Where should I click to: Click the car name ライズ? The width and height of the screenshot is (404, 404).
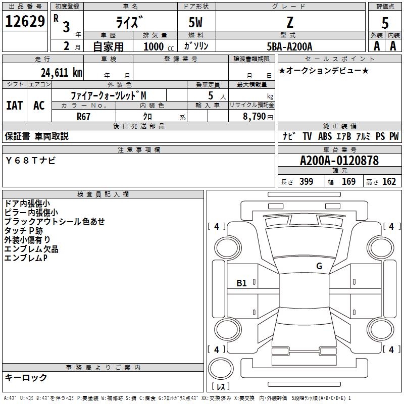coord(129,23)
